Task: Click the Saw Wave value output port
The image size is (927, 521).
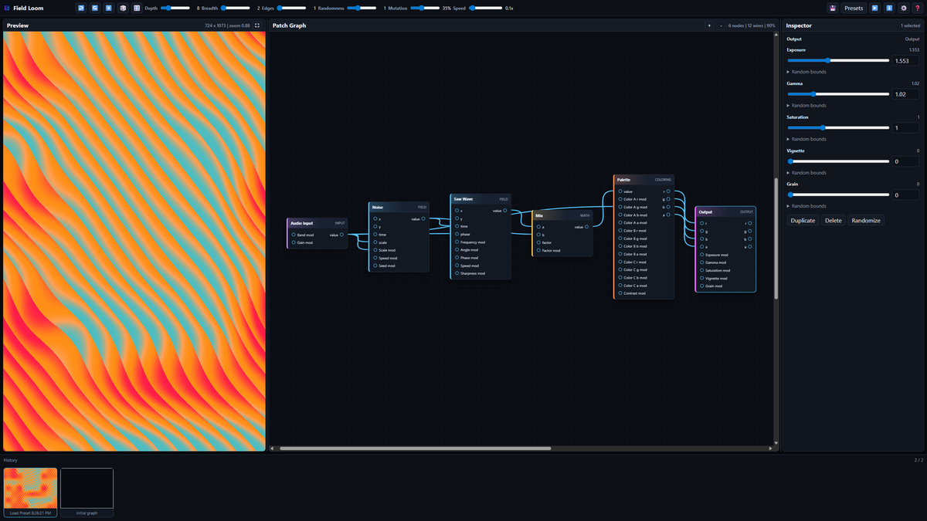Action: (504, 210)
